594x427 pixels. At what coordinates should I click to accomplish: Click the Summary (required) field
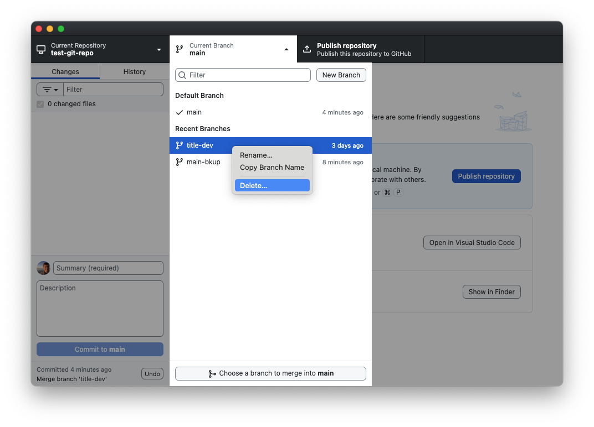point(109,268)
